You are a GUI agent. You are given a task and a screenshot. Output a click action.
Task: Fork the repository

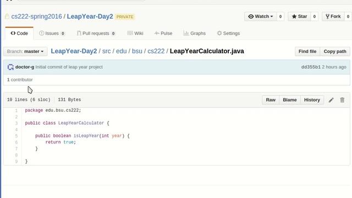333,16
